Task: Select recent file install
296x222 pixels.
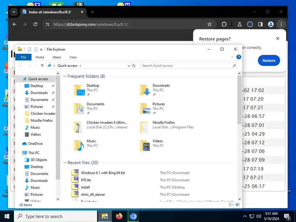Action: click(x=85, y=187)
